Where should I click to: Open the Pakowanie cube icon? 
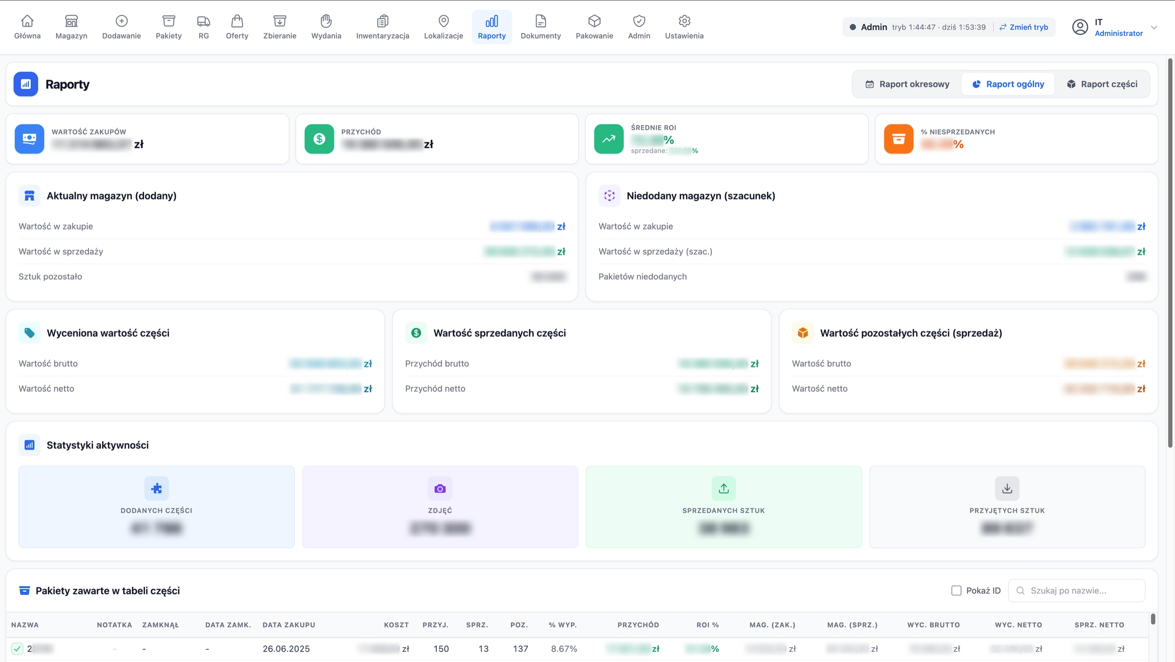(594, 21)
